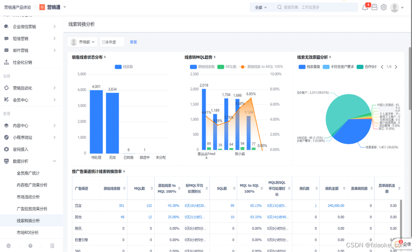Click 无效 bar labeled 3,834
This screenshot has width=412, height=252.
click(113, 123)
